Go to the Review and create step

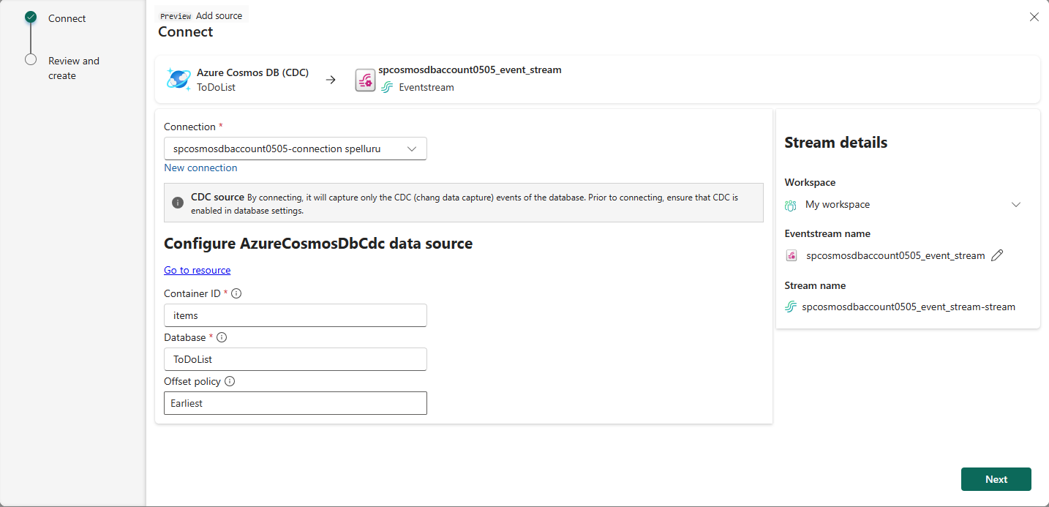[74, 68]
